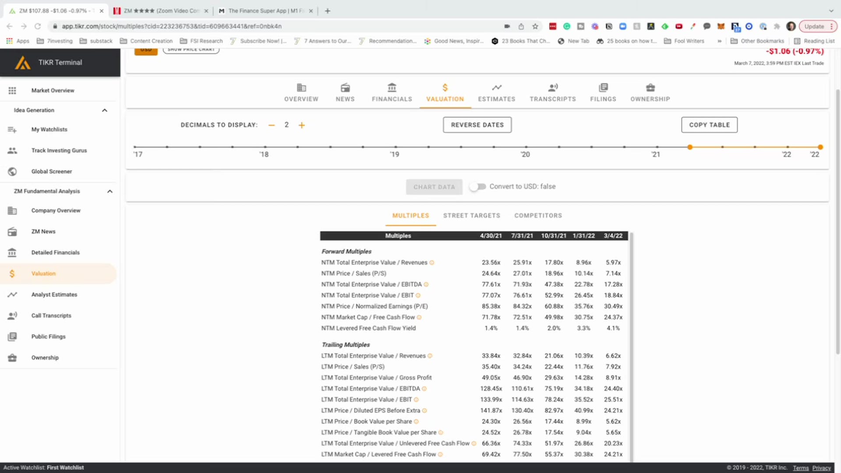Click My Watchlists add-list icon

point(12,130)
